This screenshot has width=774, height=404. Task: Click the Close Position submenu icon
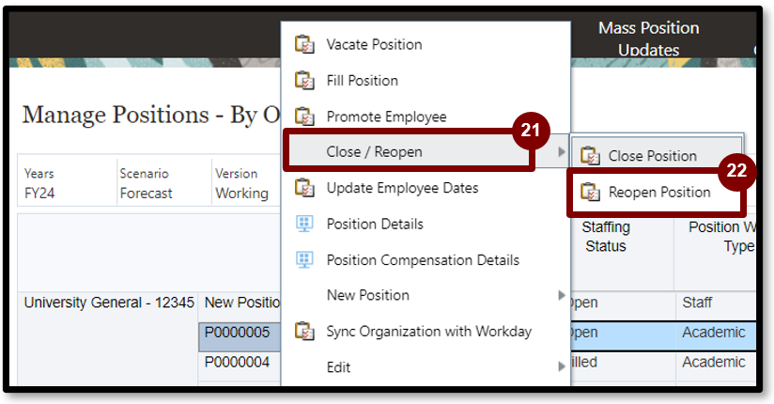(590, 156)
